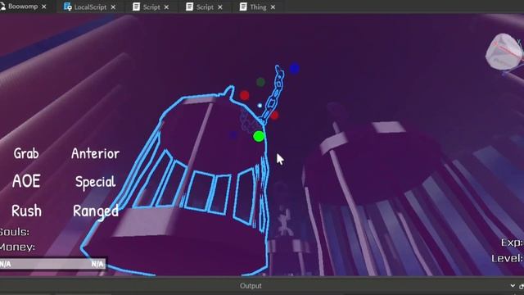
Task: Click the Anterior ability button
Action: tap(95, 153)
